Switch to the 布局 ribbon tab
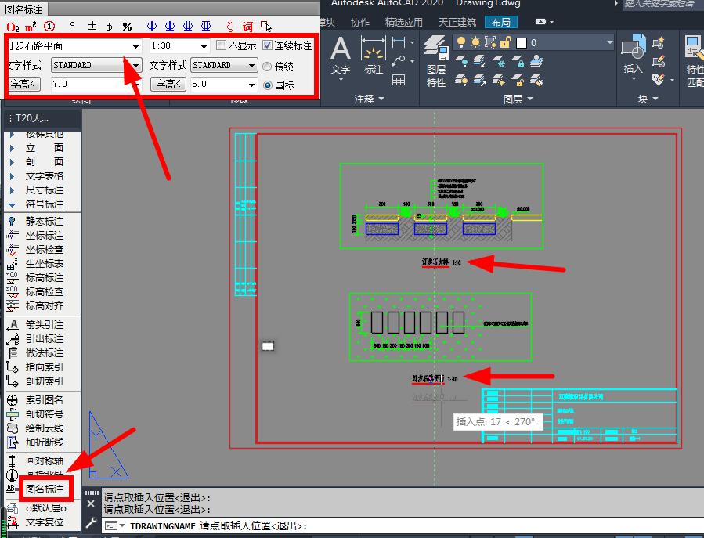 pyautogui.click(x=501, y=23)
